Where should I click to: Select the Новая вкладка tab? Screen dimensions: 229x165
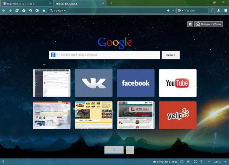[80, 3]
